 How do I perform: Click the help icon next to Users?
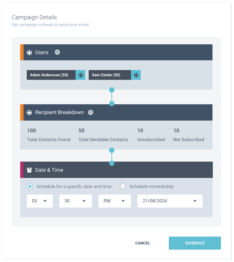(57, 52)
